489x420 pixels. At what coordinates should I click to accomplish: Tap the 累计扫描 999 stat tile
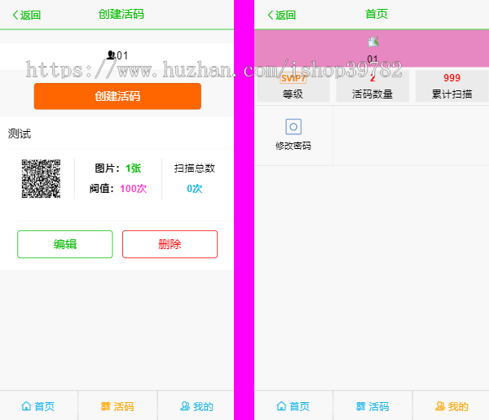[x=452, y=86]
